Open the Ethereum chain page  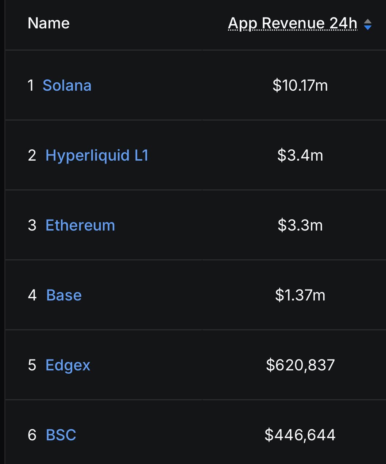click(x=80, y=225)
